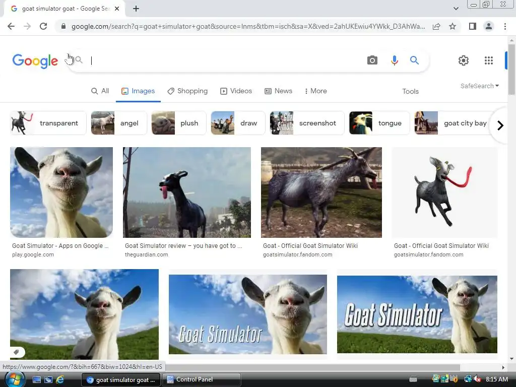Click the theguardian.com source link
Image resolution: width=516 pixels, height=387 pixels.
[x=147, y=254]
